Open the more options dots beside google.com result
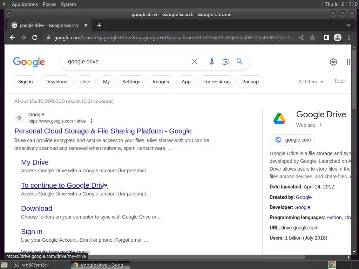This screenshot has width=359, height=269. (x=92, y=121)
